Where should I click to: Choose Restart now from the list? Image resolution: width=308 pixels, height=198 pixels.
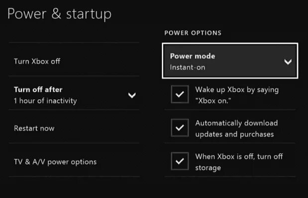coord(74,128)
